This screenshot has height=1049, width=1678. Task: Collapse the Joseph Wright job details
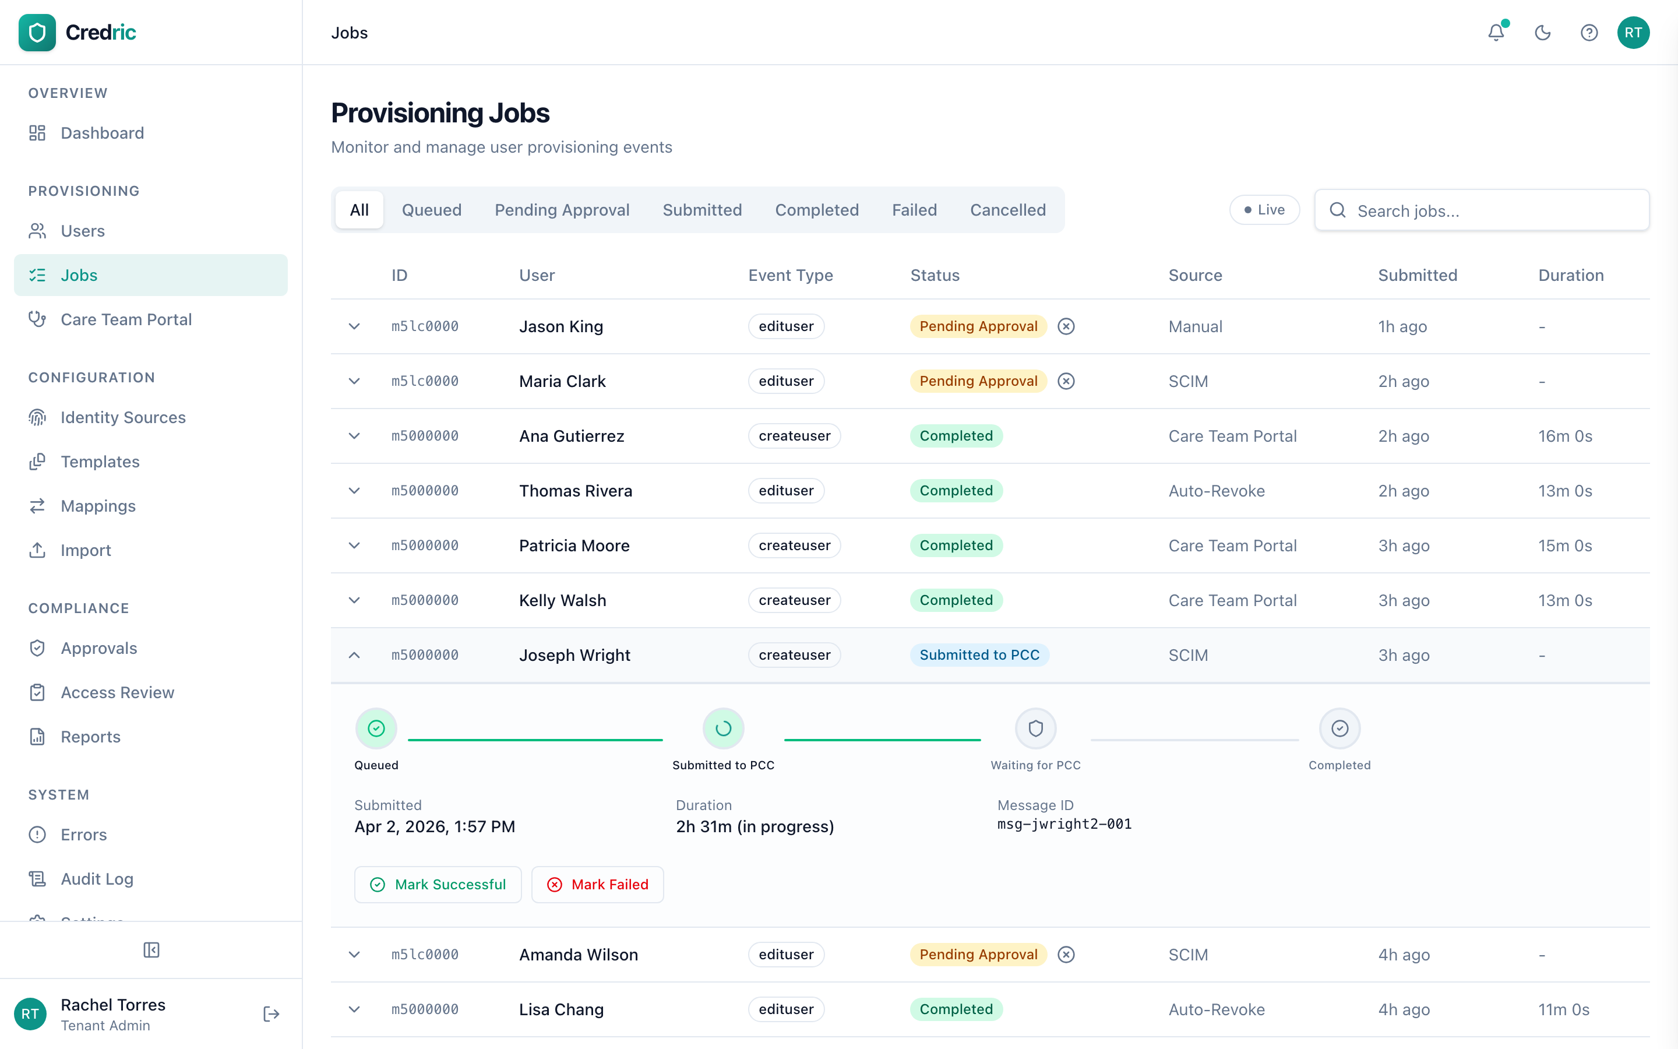pos(355,655)
